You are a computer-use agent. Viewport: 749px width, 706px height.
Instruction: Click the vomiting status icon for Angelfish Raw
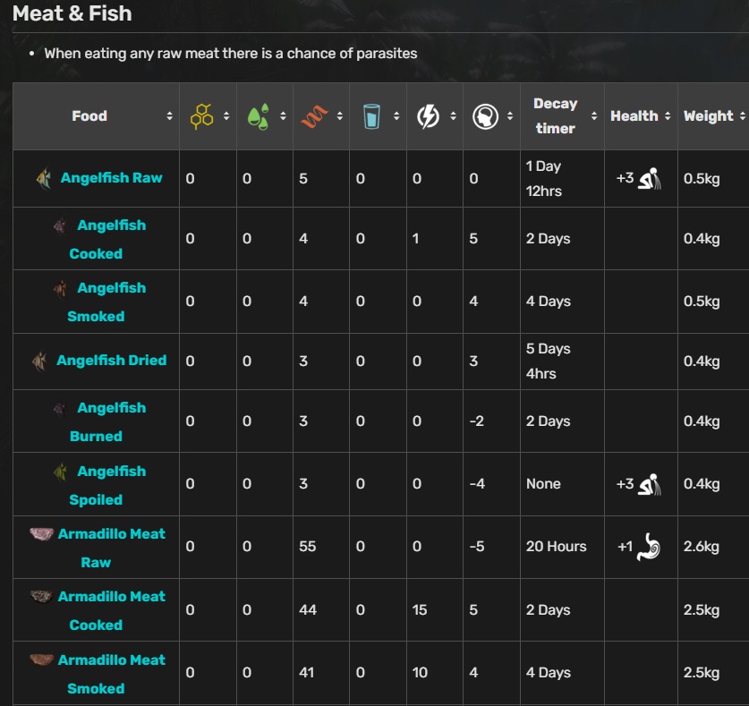click(650, 179)
